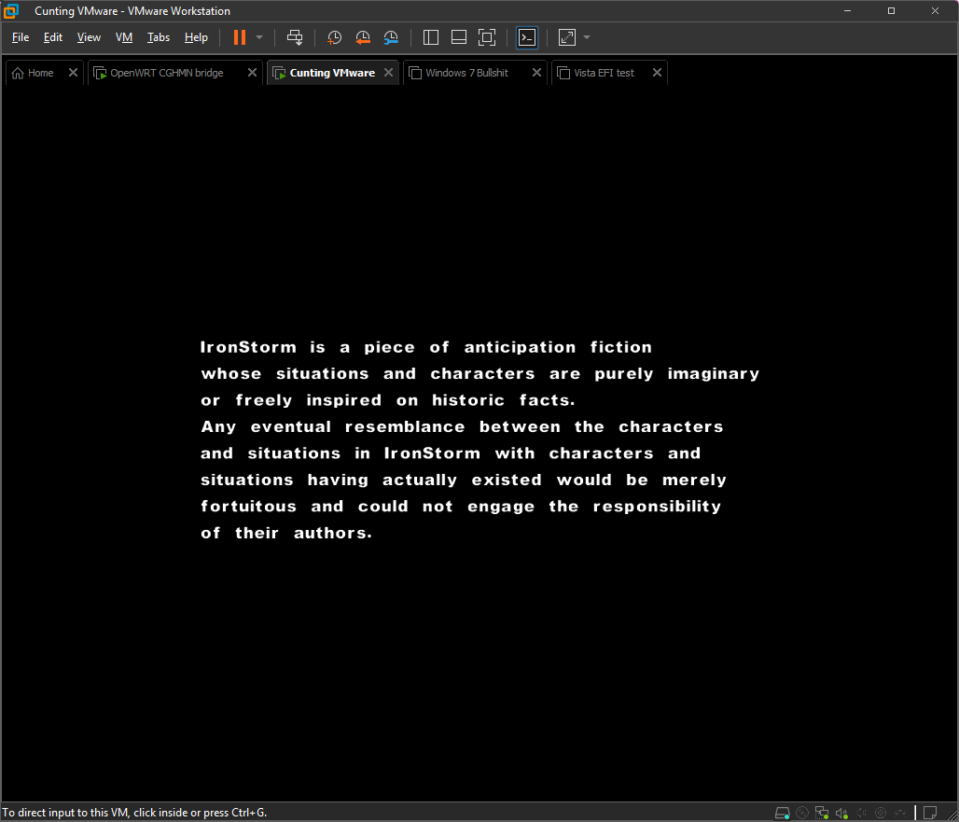Enter full screen mode
The height and width of the screenshot is (822, 959).
pos(487,37)
